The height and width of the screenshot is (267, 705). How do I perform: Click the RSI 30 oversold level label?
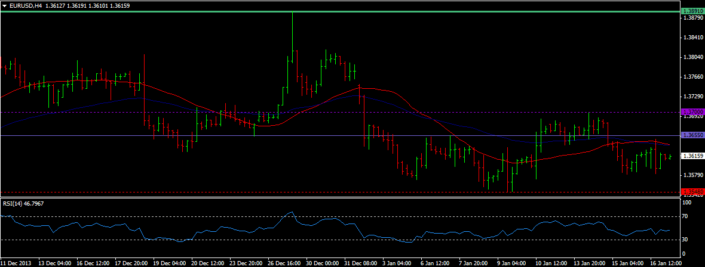coord(686,240)
